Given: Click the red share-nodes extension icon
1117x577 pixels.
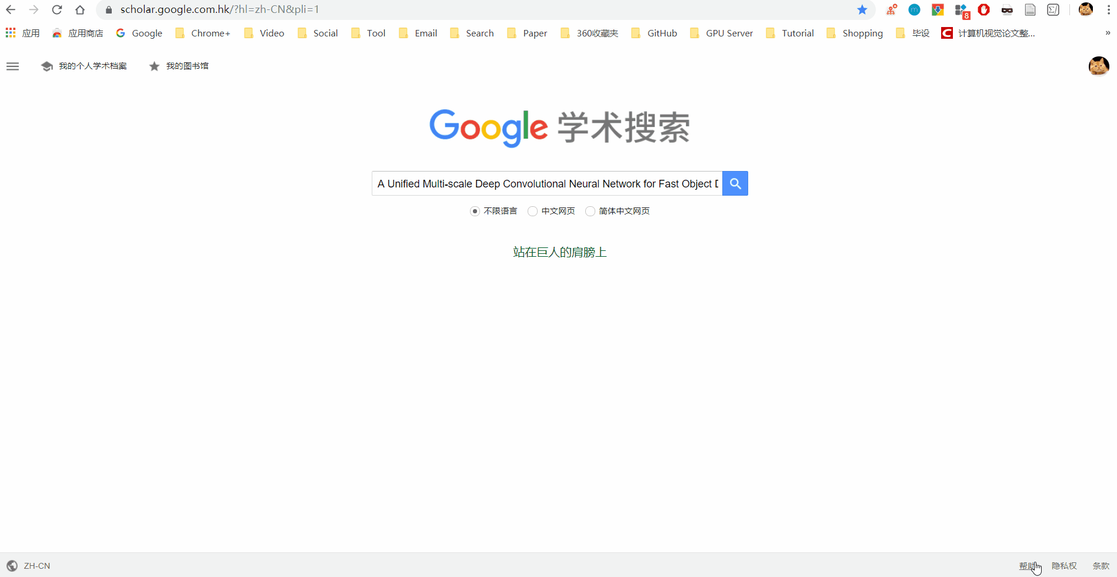Looking at the screenshot, I should click(892, 9).
